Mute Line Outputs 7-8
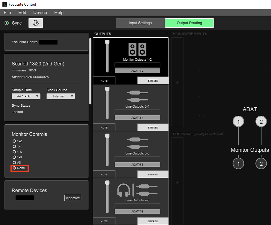This screenshot has height=225, width=271. 104,221
